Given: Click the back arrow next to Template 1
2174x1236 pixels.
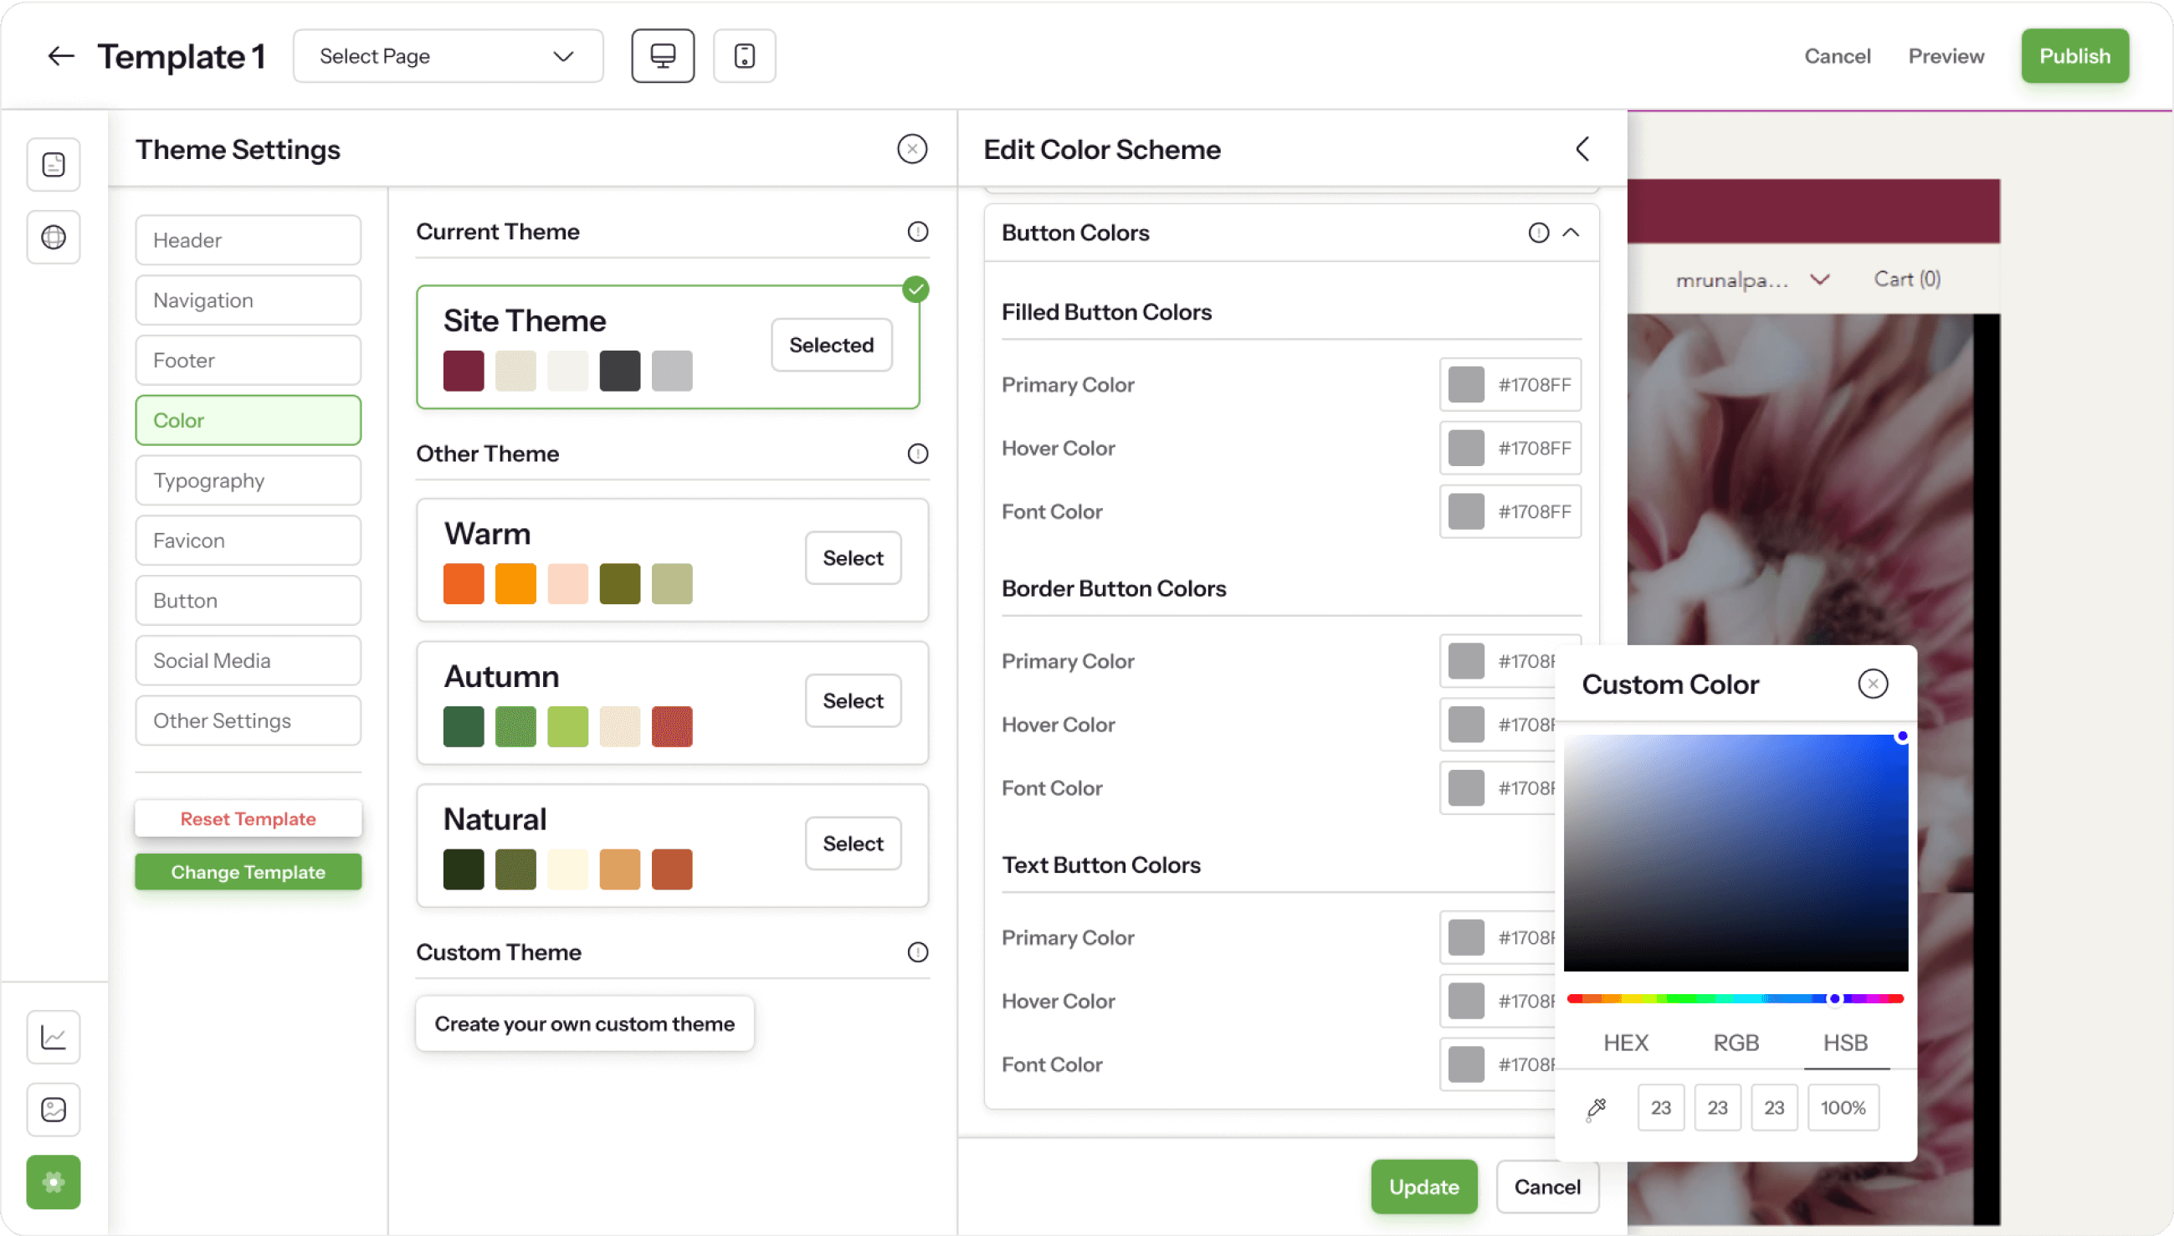Looking at the screenshot, I should pyautogui.click(x=60, y=56).
